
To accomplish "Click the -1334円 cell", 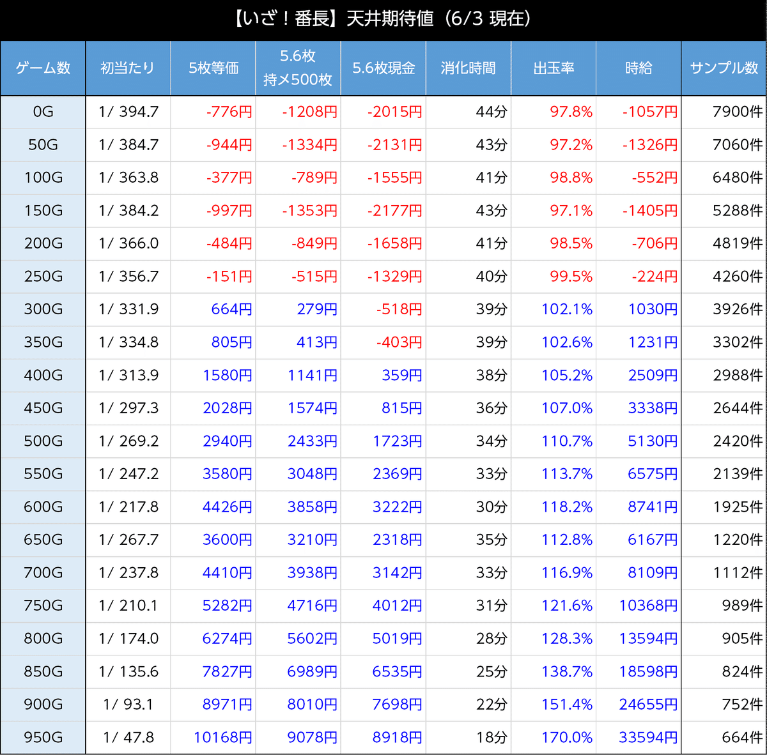I will (x=298, y=145).
